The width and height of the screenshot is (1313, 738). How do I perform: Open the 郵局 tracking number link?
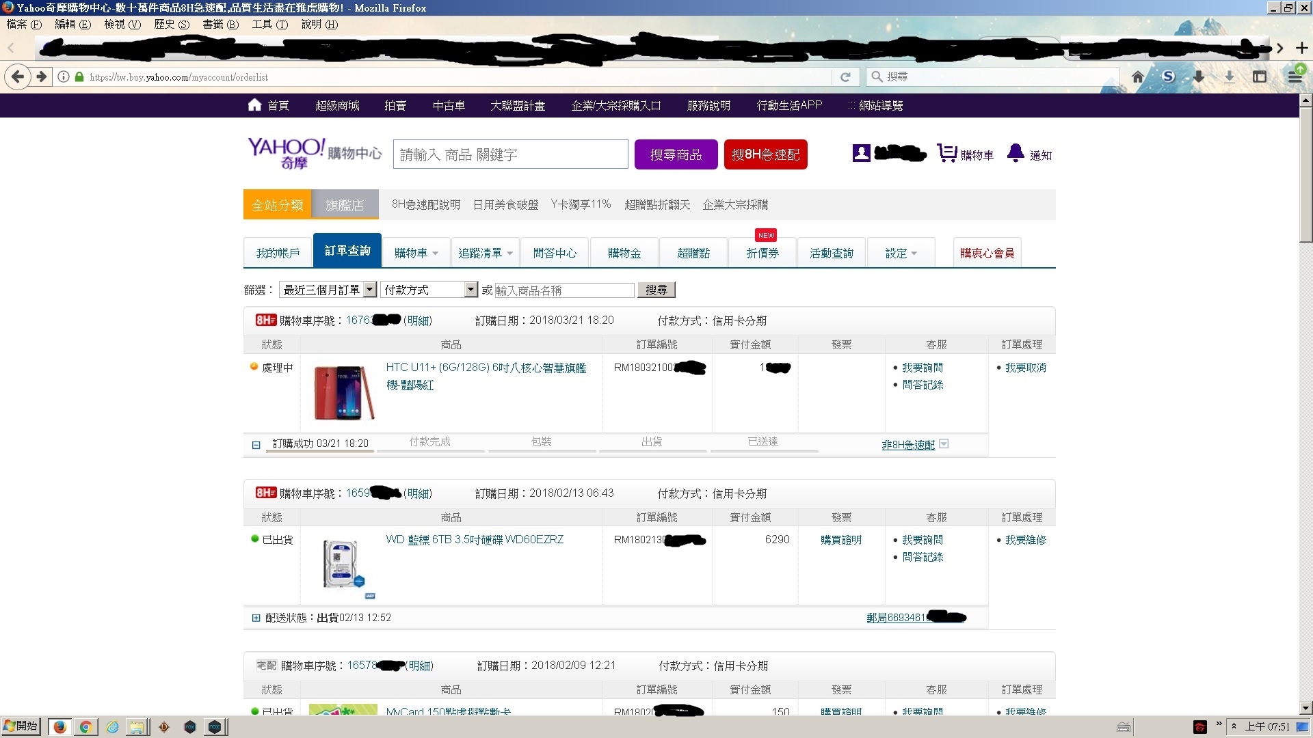916,617
